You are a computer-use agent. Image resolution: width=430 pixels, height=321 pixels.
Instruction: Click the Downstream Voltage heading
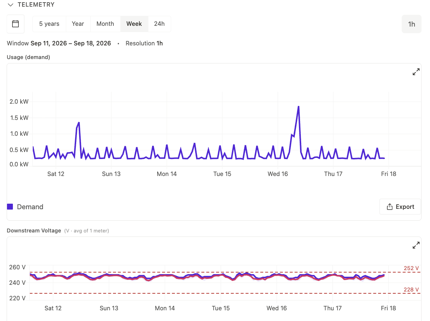(x=34, y=231)
